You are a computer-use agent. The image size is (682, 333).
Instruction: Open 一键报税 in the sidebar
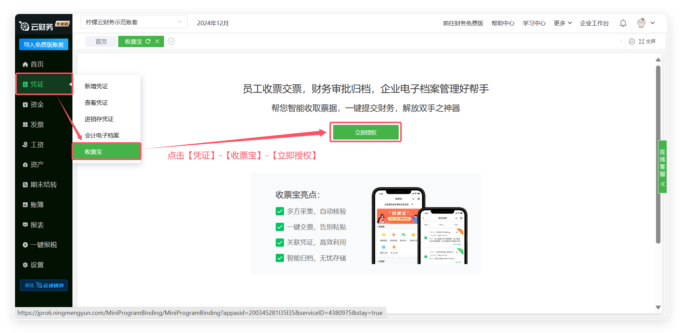pos(43,245)
